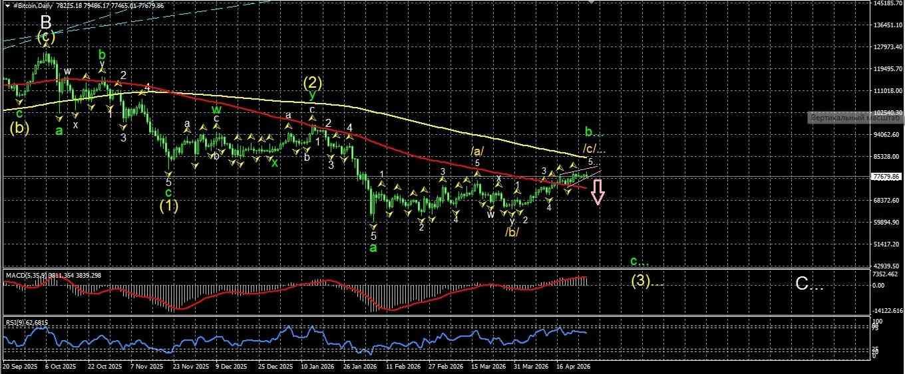
Task: Click the 68372.60 price scale value
Action: pyautogui.click(x=886, y=201)
